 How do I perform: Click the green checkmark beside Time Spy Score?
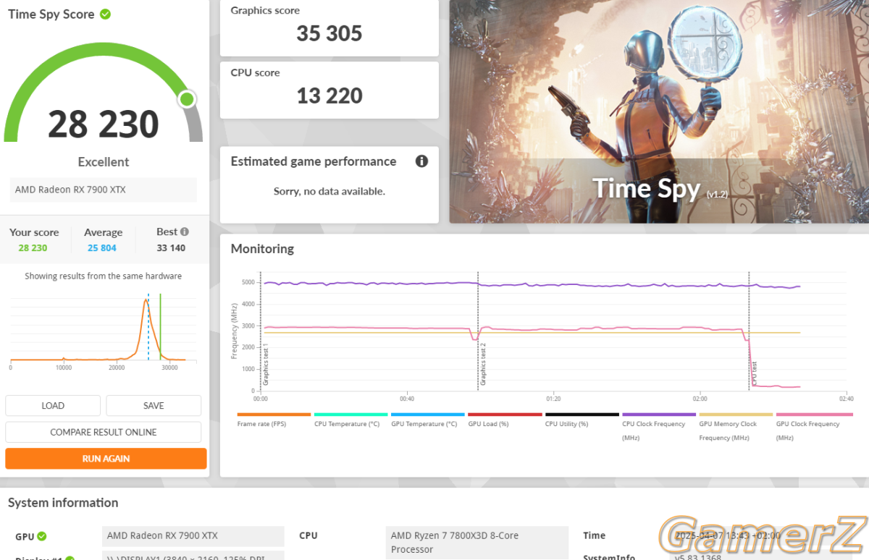pos(106,14)
